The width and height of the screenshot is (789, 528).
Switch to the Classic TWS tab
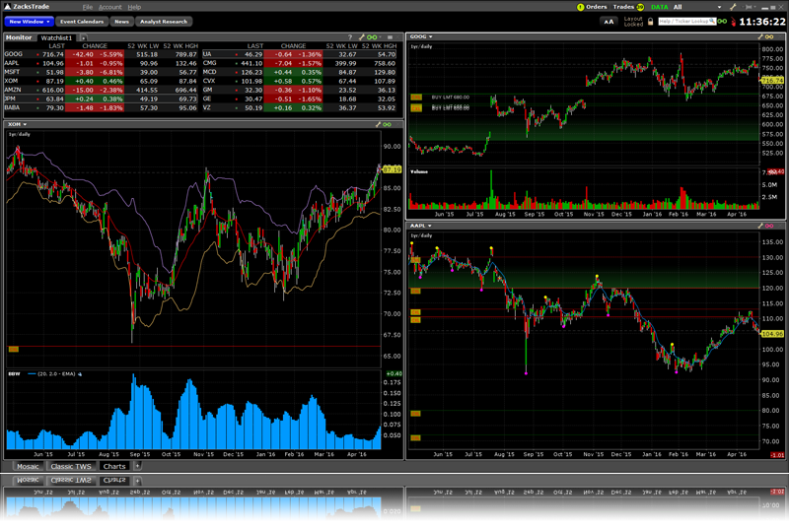(71, 466)
